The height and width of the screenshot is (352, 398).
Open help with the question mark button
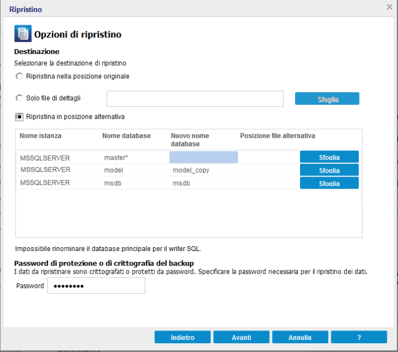[x=359, y=337]
